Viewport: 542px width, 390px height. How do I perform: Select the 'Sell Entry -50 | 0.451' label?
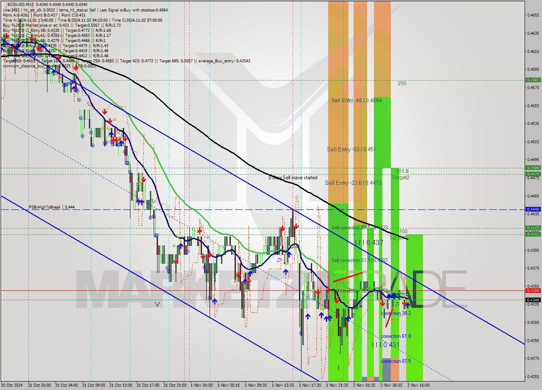(x=351, y=149)
